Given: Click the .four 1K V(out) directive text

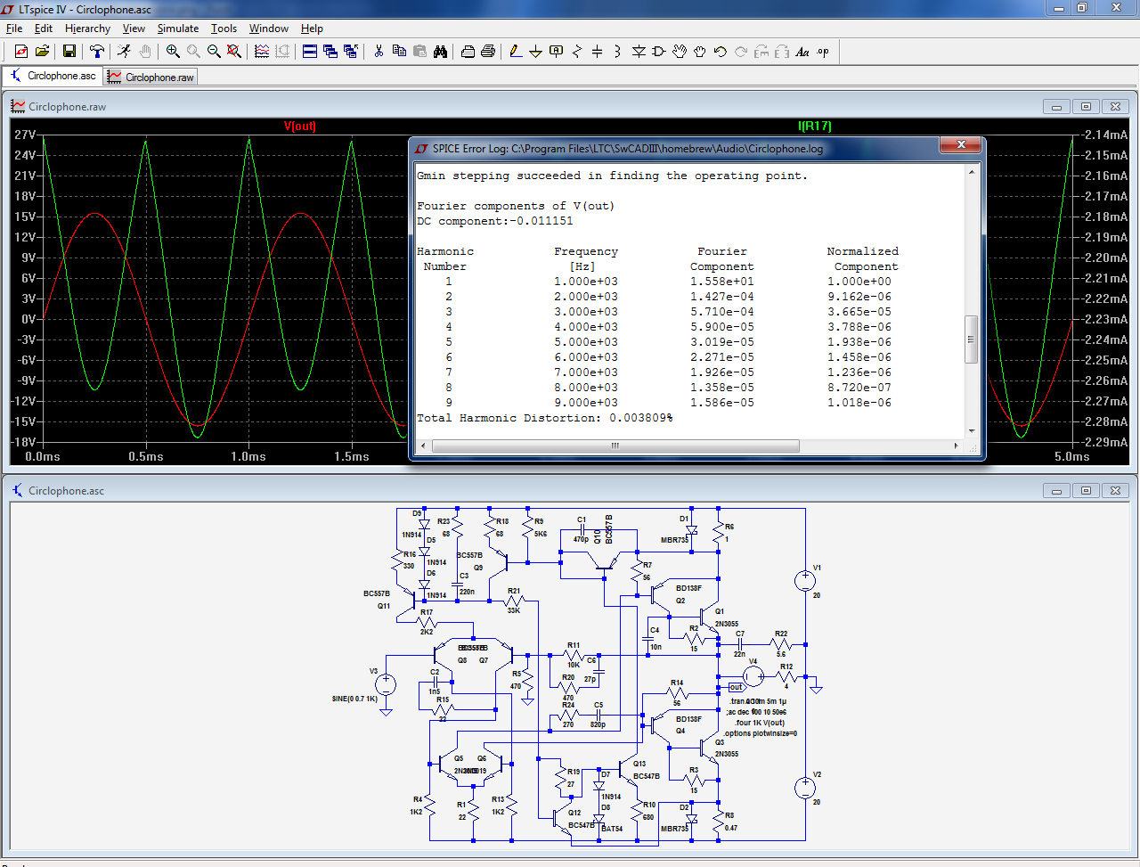Looking at the screenshot, I should point(760,723).
